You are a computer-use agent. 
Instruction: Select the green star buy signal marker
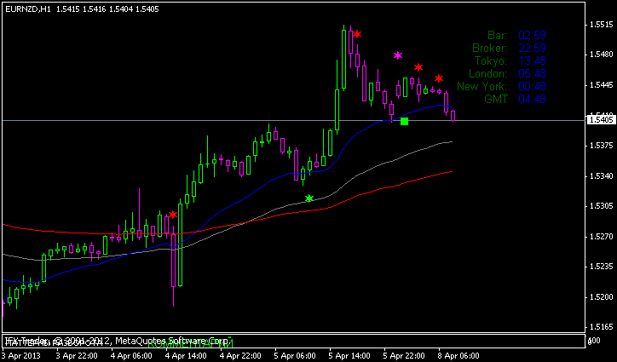point(309,198)
